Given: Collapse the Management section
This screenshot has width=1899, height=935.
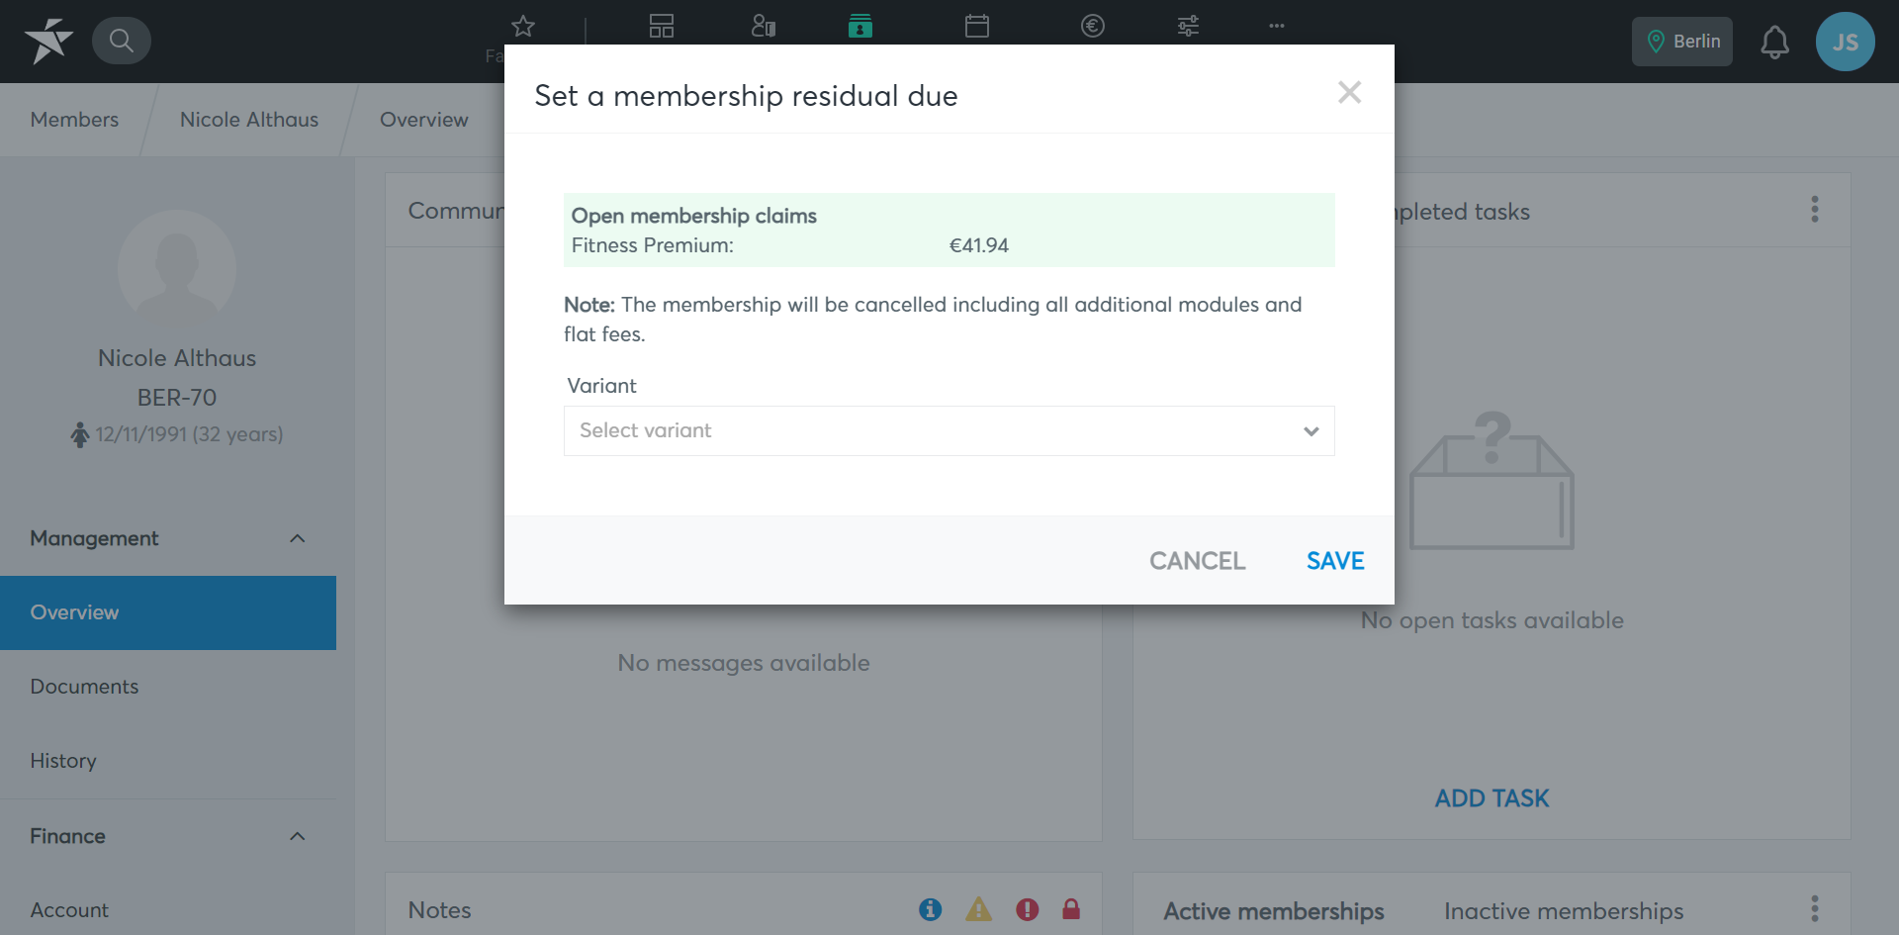Looking at the screenshot, I should click(298, 538).
